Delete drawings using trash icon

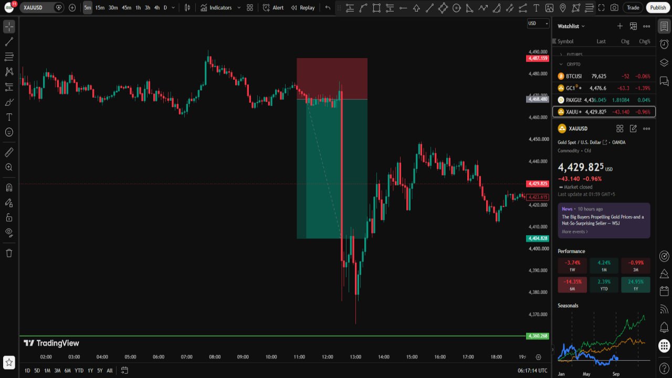[x=9, y=253]
